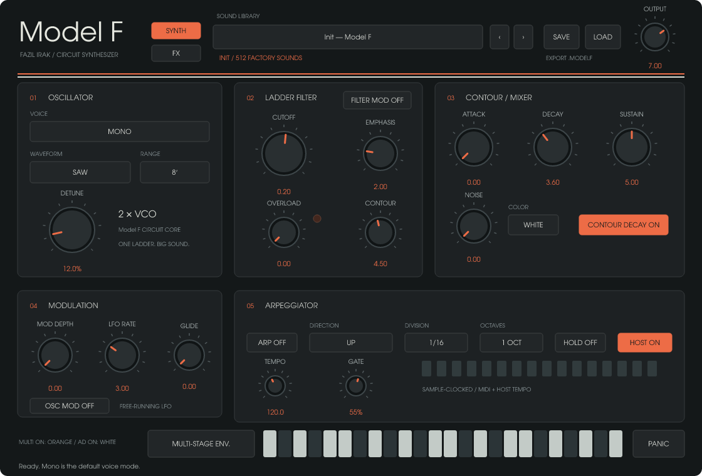The image size is (702, 476).
Task: Switch to the SYNTH tab
Action: [176, 31]
